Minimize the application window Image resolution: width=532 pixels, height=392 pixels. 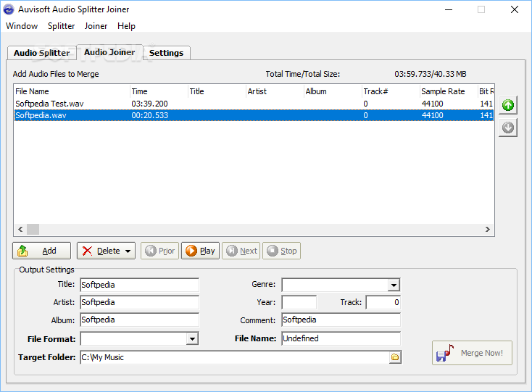coord(449,9)
